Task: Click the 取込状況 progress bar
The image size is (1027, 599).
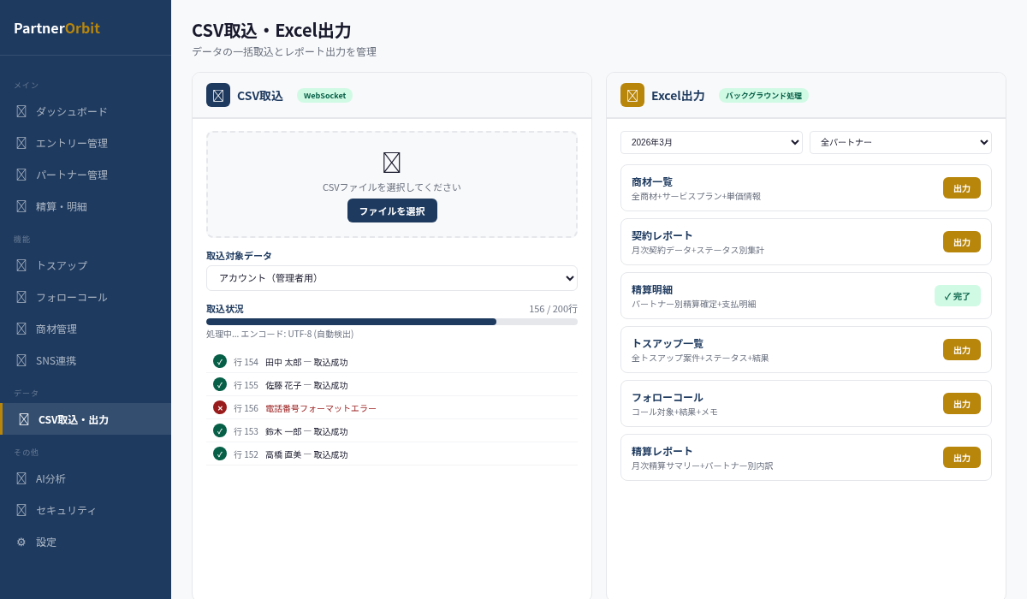Action: 392,322
